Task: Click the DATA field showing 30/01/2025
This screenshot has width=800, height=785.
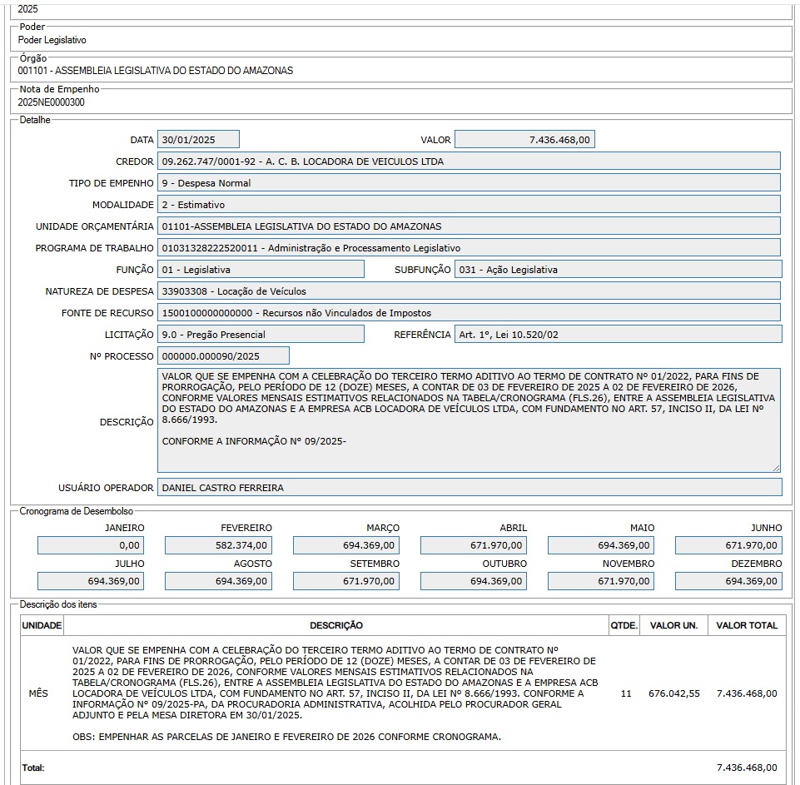Action: [198, 140]
